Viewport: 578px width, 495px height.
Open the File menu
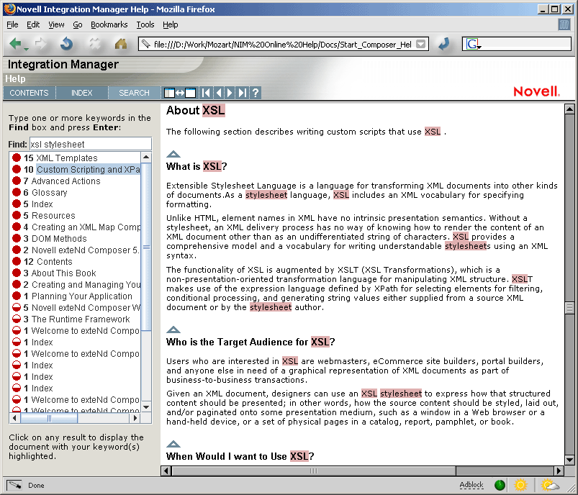[x=12, y=24]
